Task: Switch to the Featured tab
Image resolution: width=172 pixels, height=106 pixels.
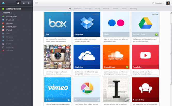Action: (x=78, y=8)
